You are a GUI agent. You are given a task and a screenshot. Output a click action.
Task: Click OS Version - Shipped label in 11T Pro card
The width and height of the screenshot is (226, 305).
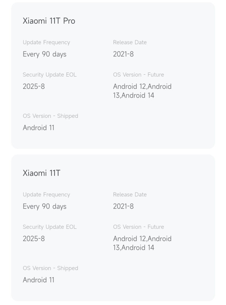51,116
